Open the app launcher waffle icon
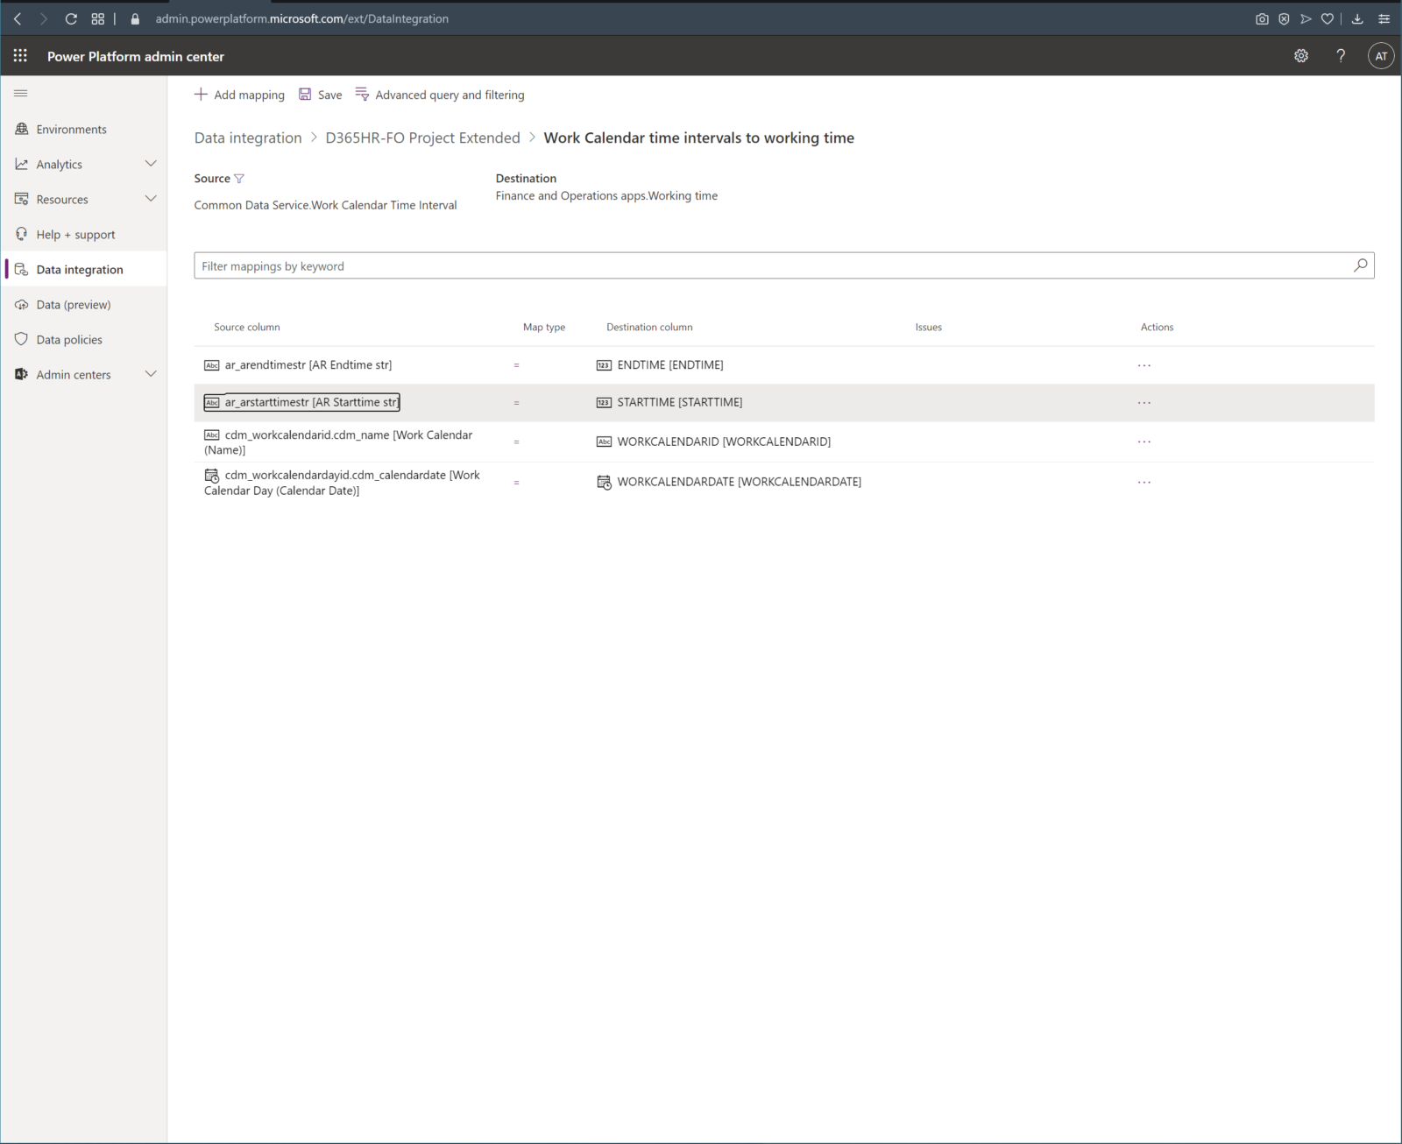The width and height of the screenshot is (1402, 1144). [19, 55]
